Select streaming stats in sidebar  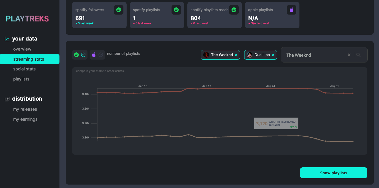point(29,59)
